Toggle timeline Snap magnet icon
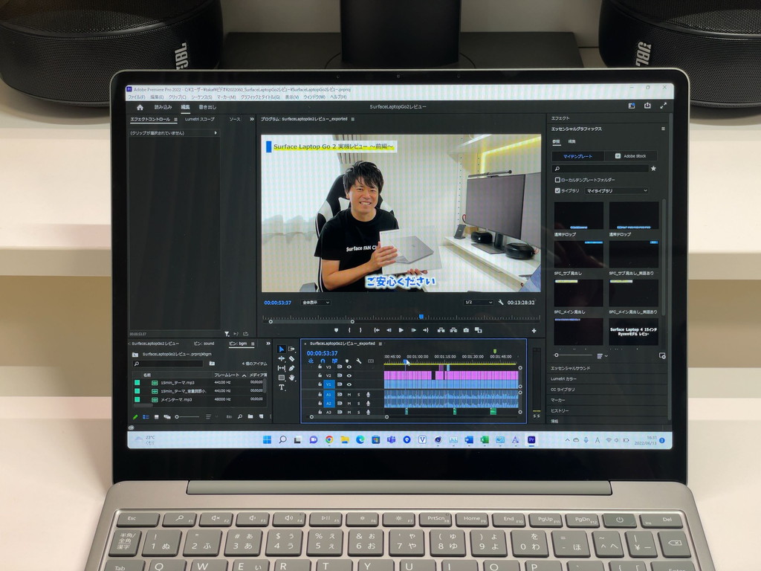The width and height of the screenshot is (761, 571). pos(323,361)
